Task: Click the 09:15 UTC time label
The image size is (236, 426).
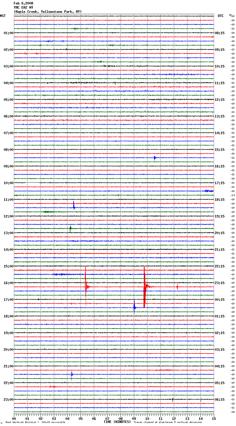Action: (220, 50)
